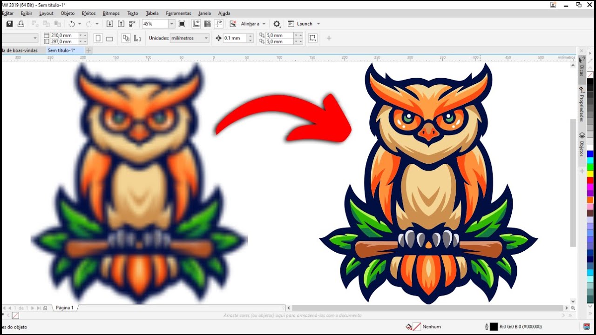Click the zoom magnifier navigator icon
Image resolution: width=596 pixels, height=335 pixels.
click(x=573, y=308)
